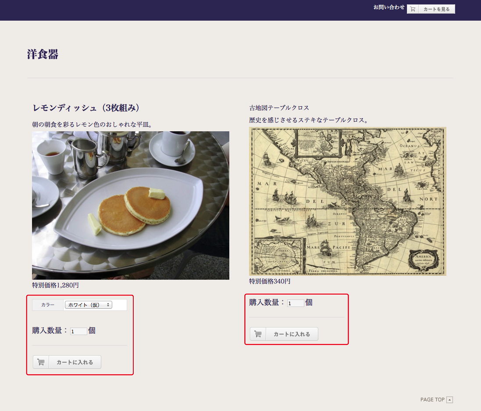Screen dimensions: 481x411
Task: Click the カラー label cell
Action: pyautogui.click(x=48, y=305)
